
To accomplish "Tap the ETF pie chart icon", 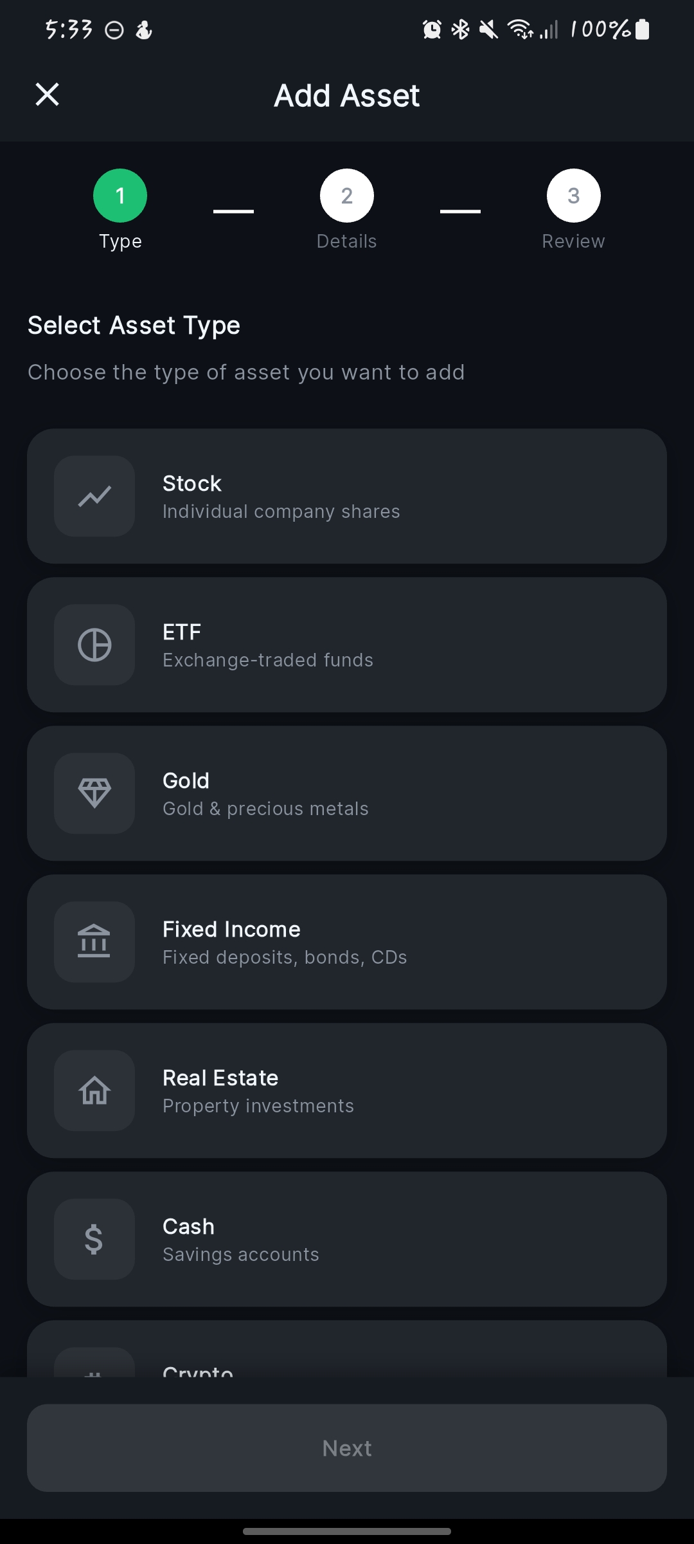I will (94, 645).
